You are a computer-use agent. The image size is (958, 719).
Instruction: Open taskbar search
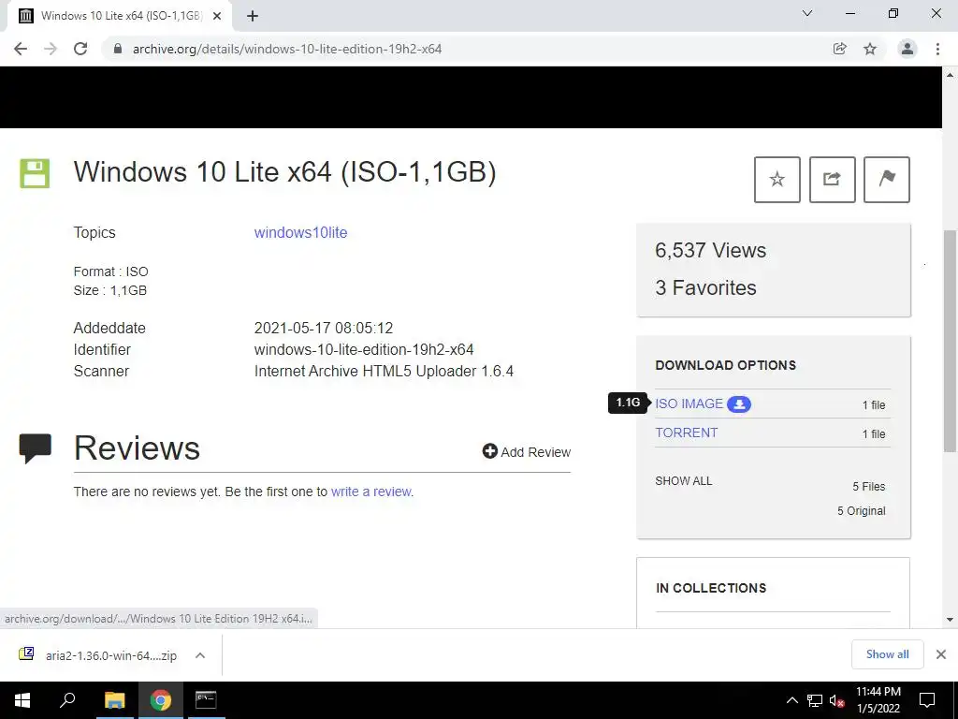67,700
